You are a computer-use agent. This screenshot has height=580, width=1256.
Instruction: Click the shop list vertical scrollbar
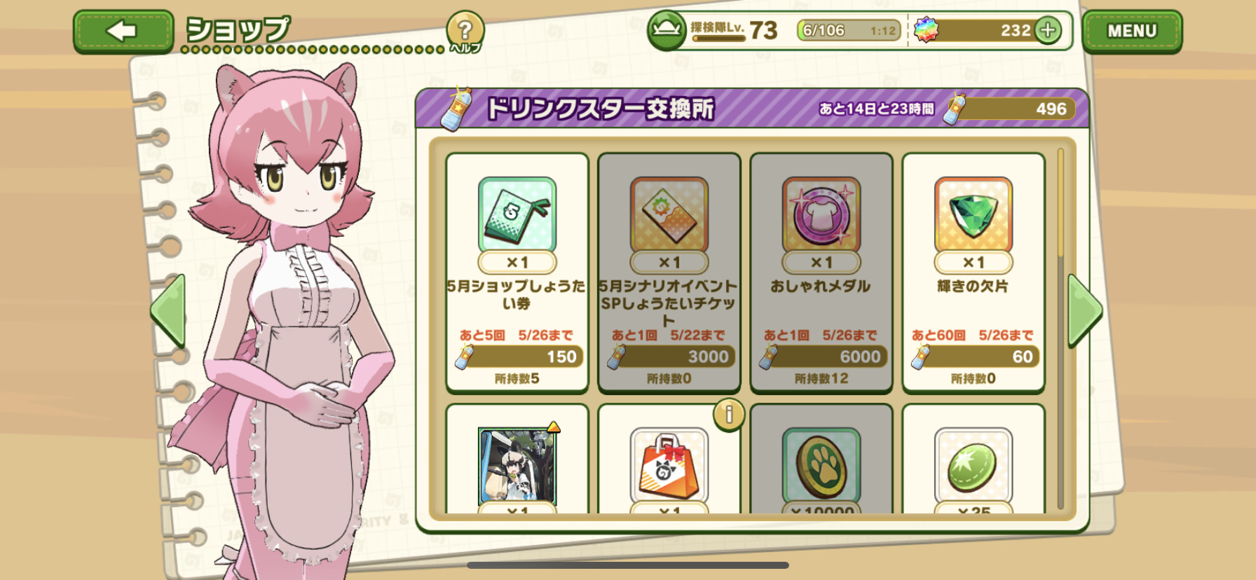tap(1060, 329)
